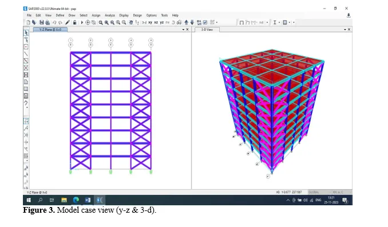Open the Tools menu

click(x=164, y=15)
